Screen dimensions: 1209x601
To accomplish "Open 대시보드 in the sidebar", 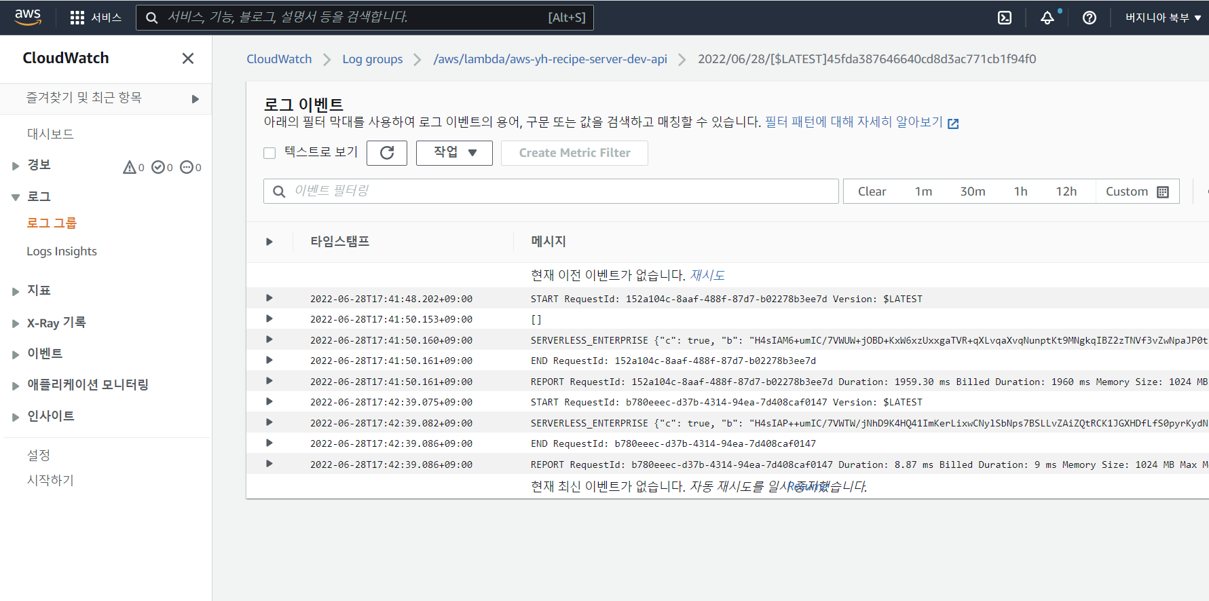I will point(50,134).
